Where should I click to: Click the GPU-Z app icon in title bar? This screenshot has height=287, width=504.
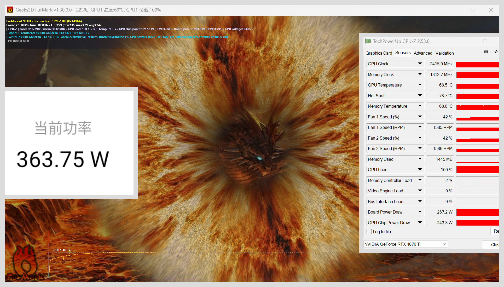click(368, 41)
